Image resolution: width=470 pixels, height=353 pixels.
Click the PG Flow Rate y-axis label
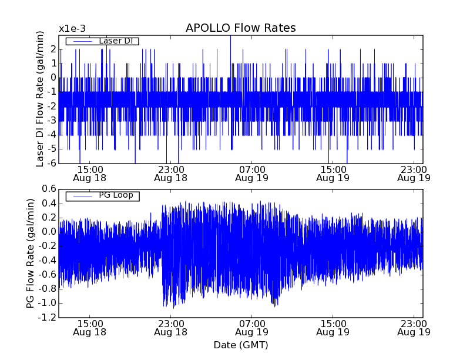pyautogui.click(x=30, y=253)
